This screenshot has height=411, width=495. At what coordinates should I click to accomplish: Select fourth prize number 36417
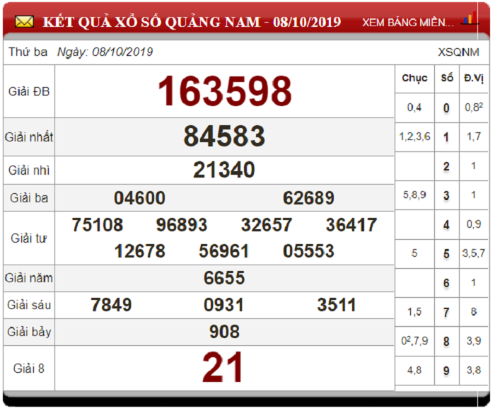click(x=351, y=225)
